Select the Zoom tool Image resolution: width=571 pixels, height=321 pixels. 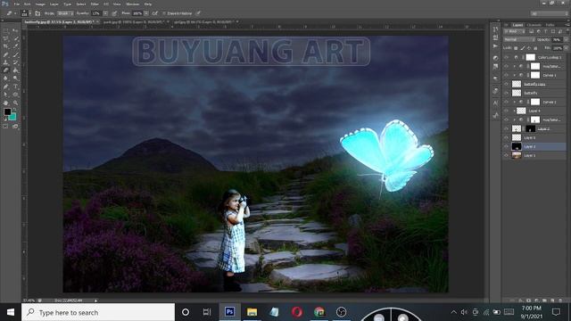(15, 103)
